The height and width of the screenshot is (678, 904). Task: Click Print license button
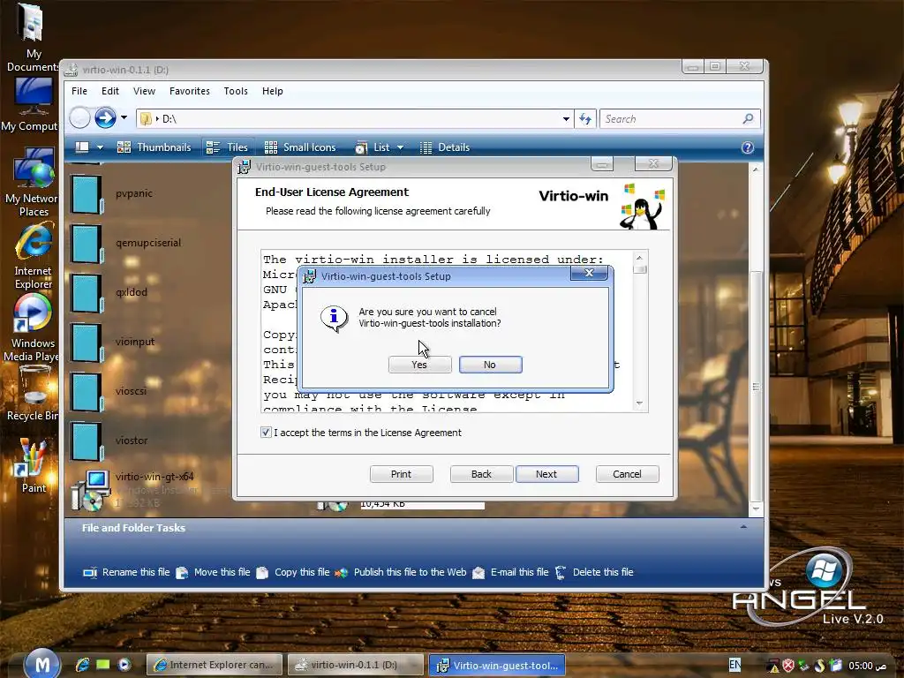coord(402,474)
